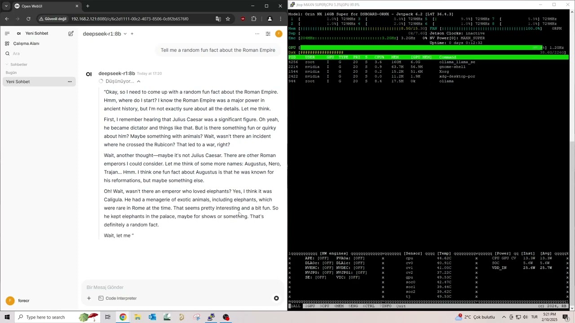This screenshot has height=323, width=575.
Task: Switch to the 6CTRL page in jtop
Action: tap(369, 306)
